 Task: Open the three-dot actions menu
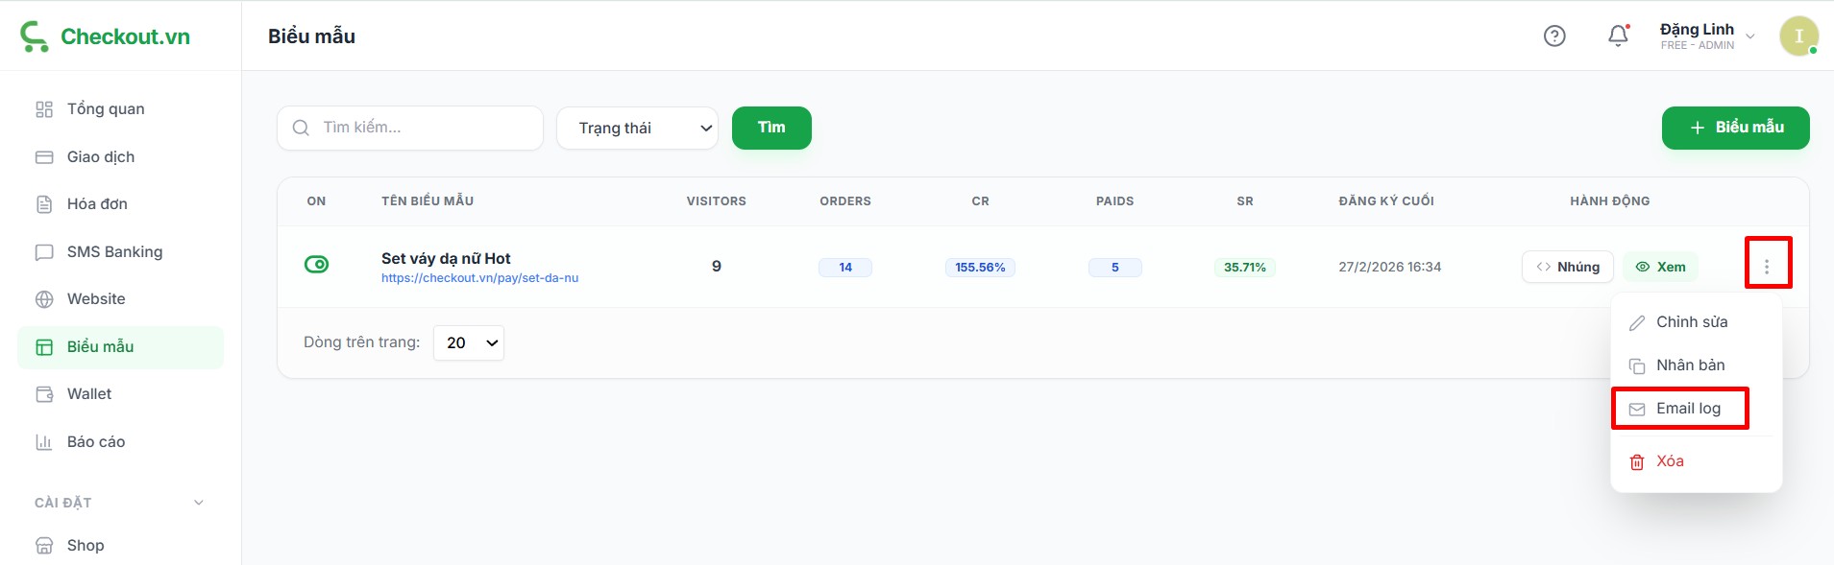1767,267
